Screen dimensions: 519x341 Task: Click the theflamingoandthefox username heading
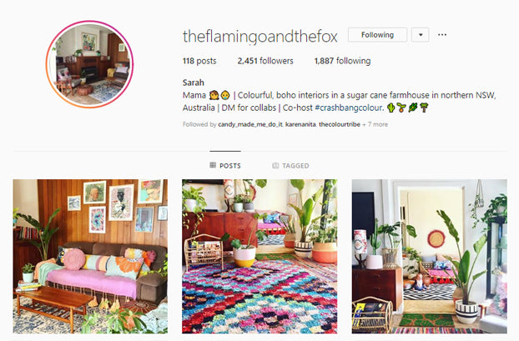pos(260,36)
